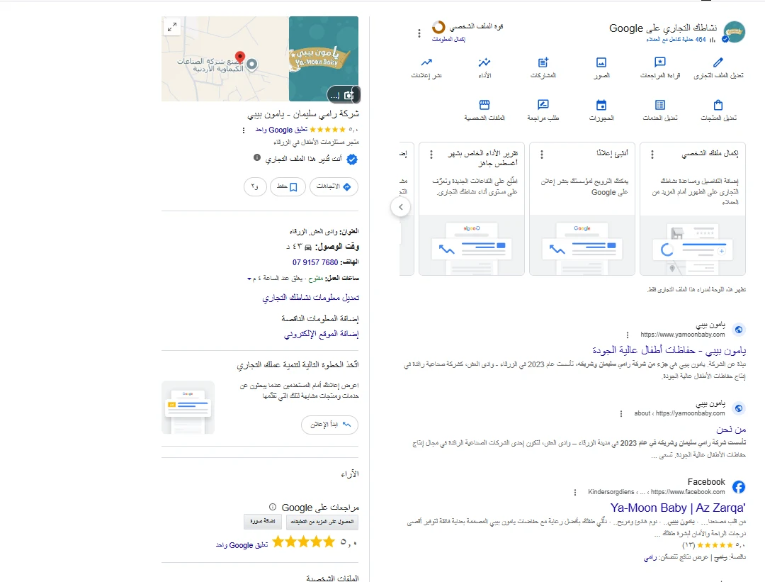Open إكمال المعلومات link under profile strength

448,40
